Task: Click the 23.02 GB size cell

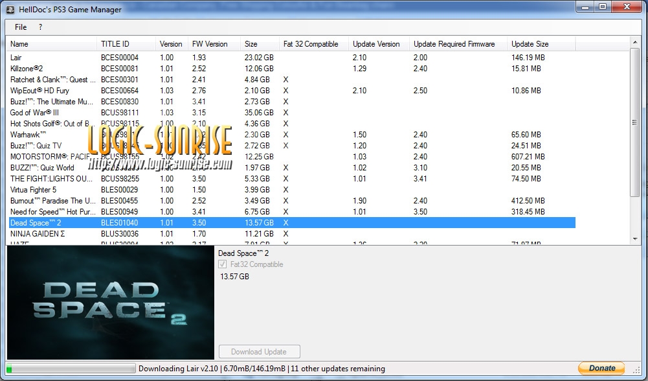Action: tap(259, 58)
